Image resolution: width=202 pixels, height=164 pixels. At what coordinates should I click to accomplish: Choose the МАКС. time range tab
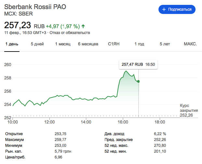pos(190,44)
